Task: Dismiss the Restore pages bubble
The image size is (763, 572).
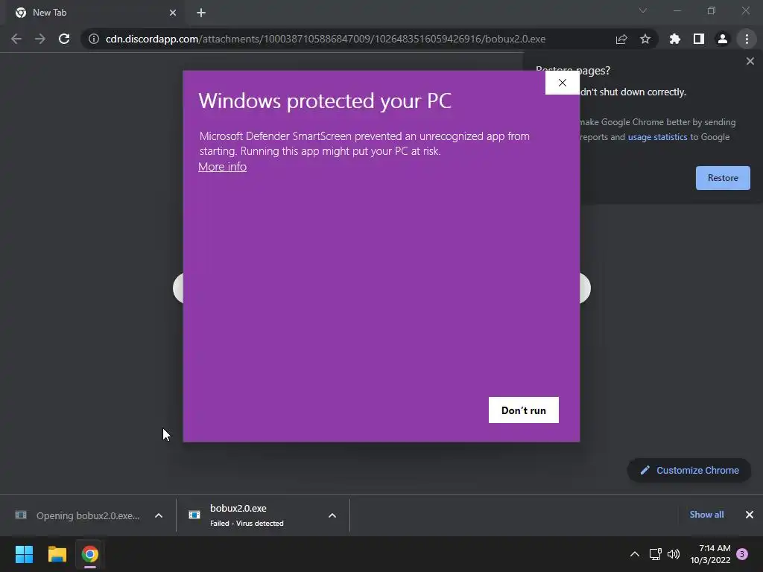Action: pyautogui.click(x=750, y=61)
